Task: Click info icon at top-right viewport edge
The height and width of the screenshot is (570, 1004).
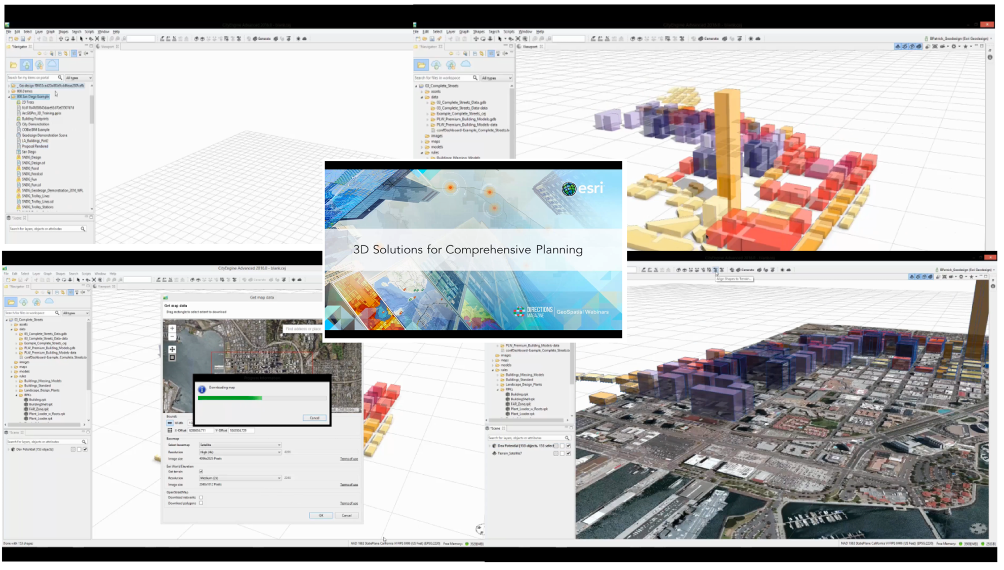Action: 990,57
